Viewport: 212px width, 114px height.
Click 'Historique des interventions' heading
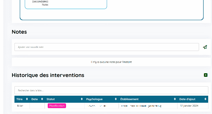(x=48, y=75)
